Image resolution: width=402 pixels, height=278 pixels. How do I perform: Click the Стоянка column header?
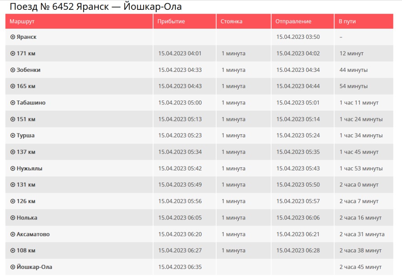pyautogui.click(x=243, y=21)
